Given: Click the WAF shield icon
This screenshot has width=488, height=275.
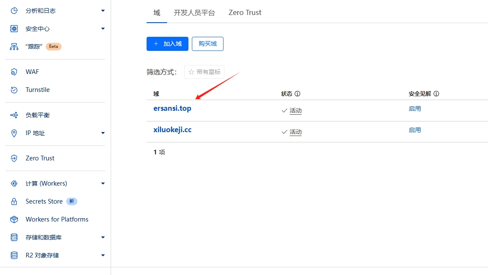Looking at the screenshot, I should [x=14, y=72].
